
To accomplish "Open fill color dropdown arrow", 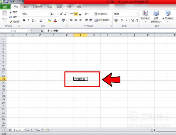I will click(52, 20).
